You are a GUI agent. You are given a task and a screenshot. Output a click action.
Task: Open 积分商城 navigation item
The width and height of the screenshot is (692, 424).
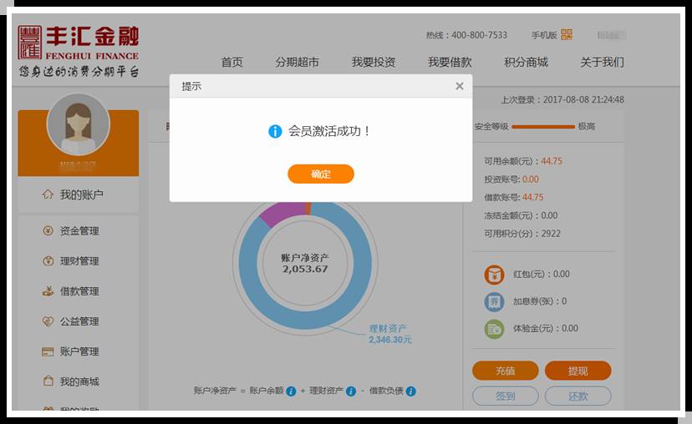click(526, 62)
